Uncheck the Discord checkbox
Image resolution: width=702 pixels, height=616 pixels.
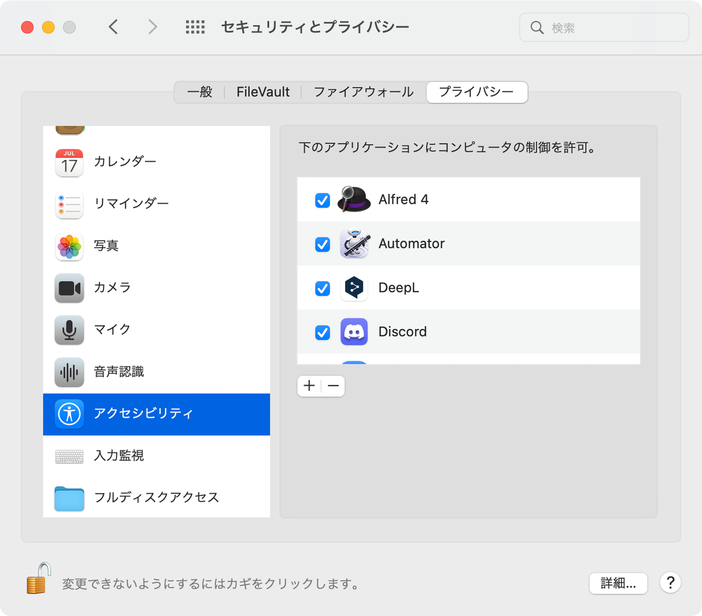(322, 332)
